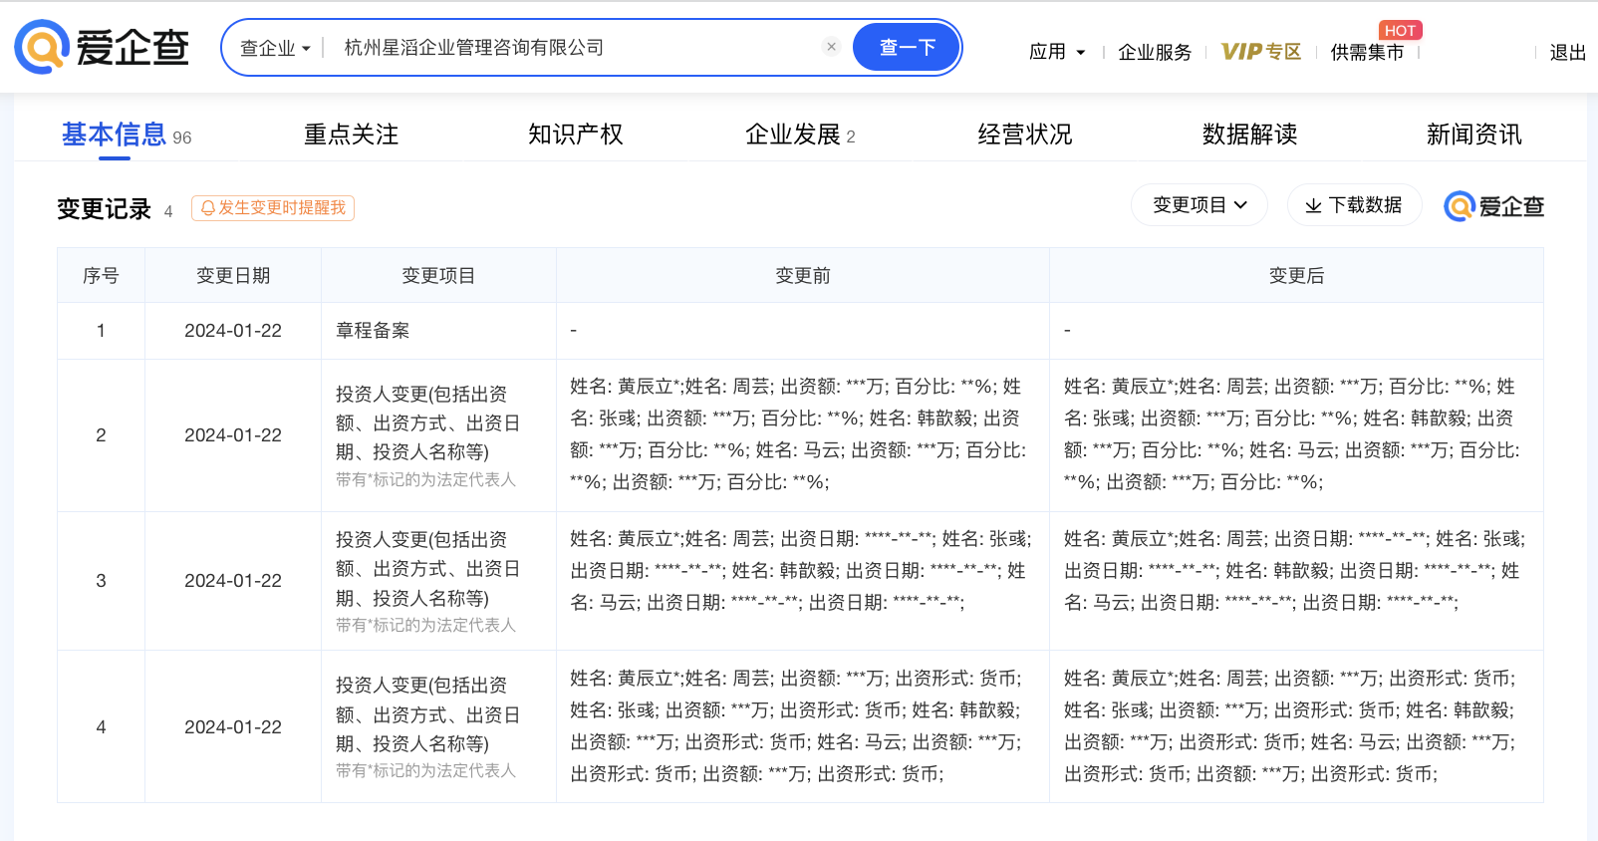
Task: Open the 变更项目 filter dropdown
Action: 1199,205
